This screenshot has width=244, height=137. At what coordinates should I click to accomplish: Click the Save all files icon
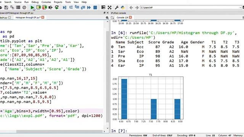12,7
